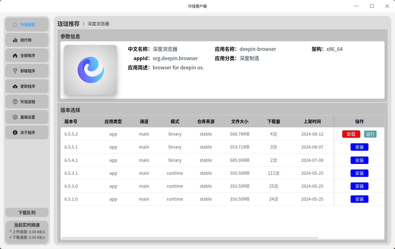Click the 模式 column header
The width and height of the screenshot is (395, 249).
point(175,121)
